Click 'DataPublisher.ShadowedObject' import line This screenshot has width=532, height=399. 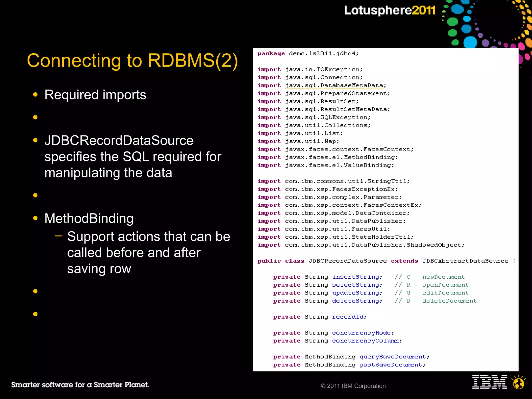pos(361,245)
